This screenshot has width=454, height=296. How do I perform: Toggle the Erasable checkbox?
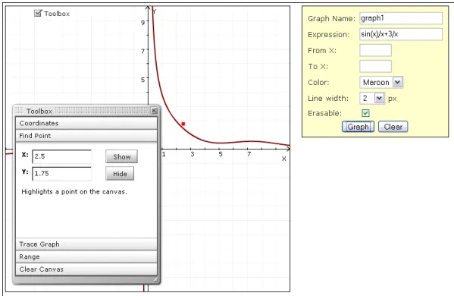pyautogui.click(x=365, y=113)
